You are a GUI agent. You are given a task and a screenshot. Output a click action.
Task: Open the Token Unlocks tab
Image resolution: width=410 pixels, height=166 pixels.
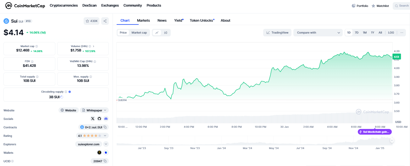pyautogui.click(x=202, y=20)
